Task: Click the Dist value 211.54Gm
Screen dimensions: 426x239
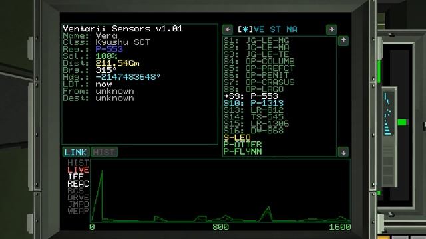Action: click(x=117, y=63)
